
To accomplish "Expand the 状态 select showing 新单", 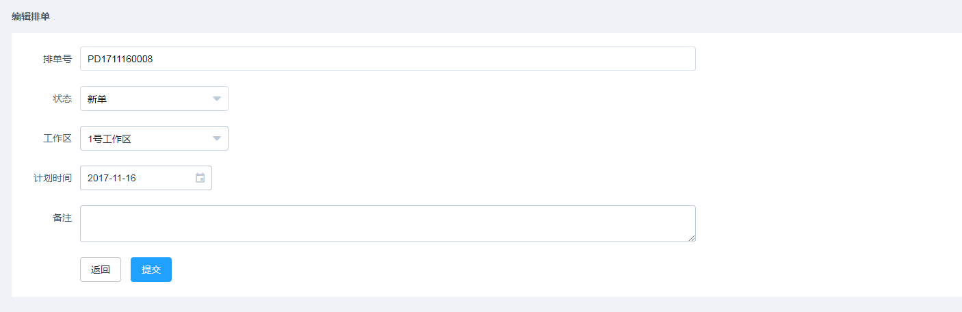I will [154, 99].
